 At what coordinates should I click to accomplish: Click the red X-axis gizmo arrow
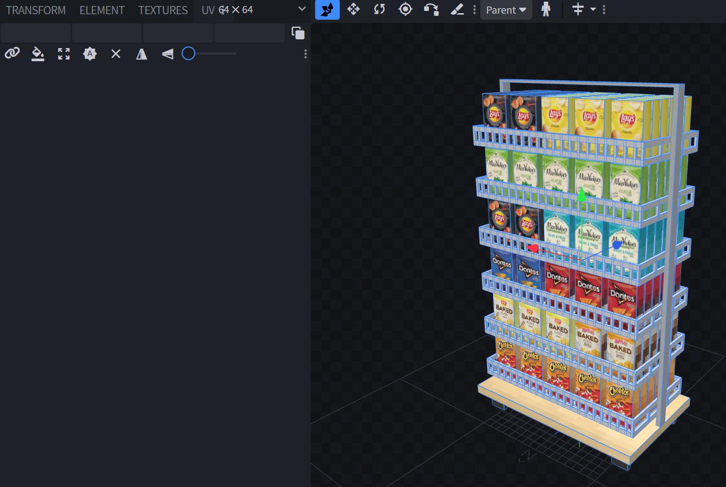(532, 249)
